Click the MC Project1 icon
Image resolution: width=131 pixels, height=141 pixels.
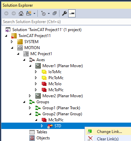(x=26, y=54)
